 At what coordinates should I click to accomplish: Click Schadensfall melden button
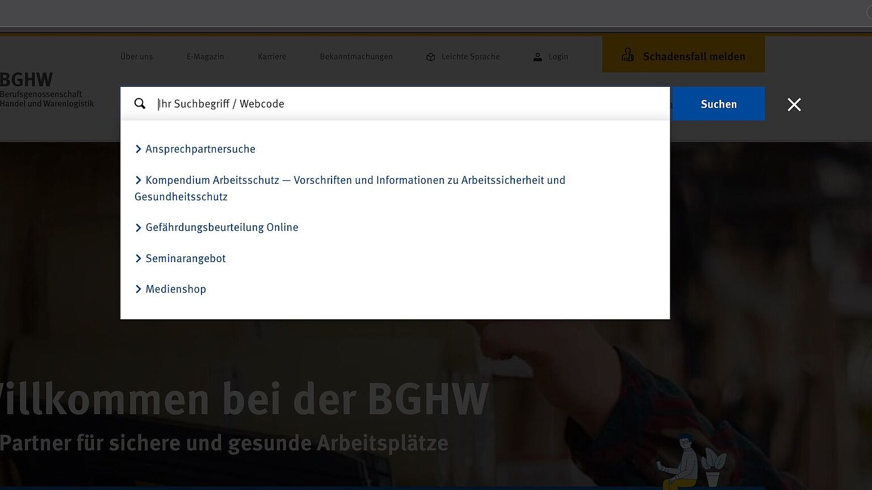(x=684, y=54)
